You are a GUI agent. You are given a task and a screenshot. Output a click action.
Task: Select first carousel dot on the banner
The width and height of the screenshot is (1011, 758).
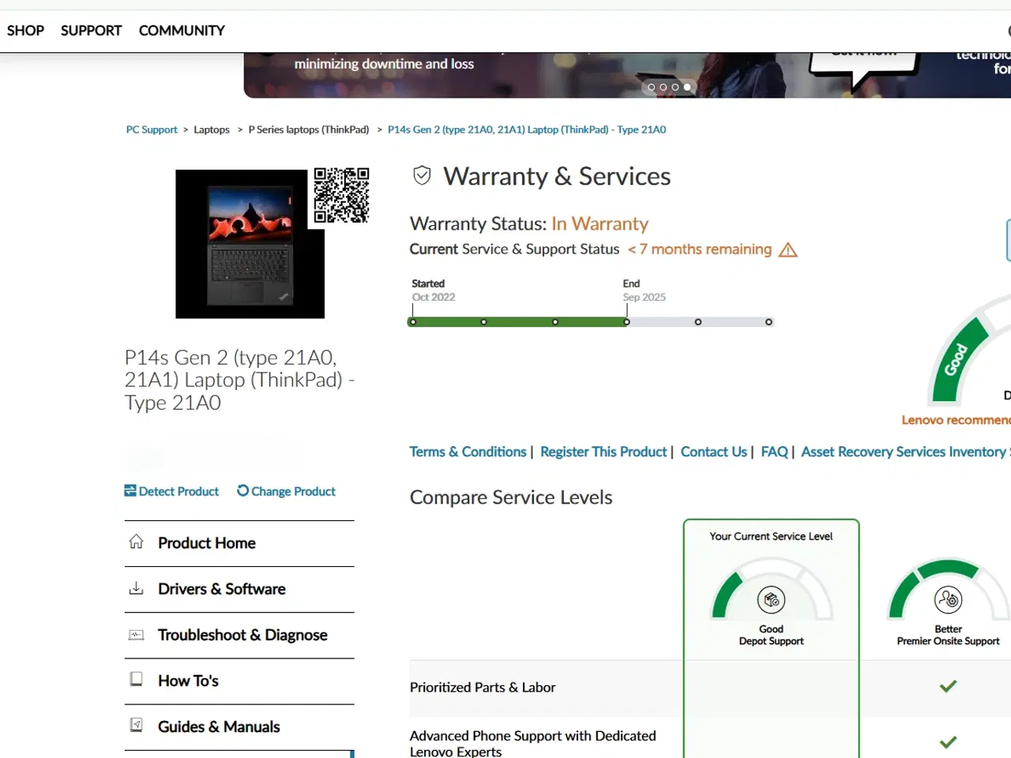[652, 87]
